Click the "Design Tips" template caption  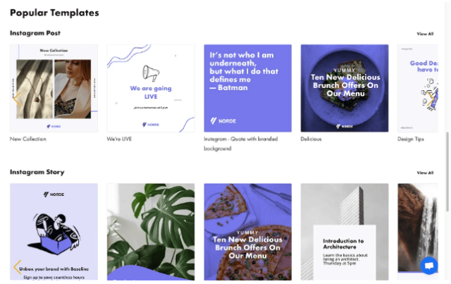(411, 139)
